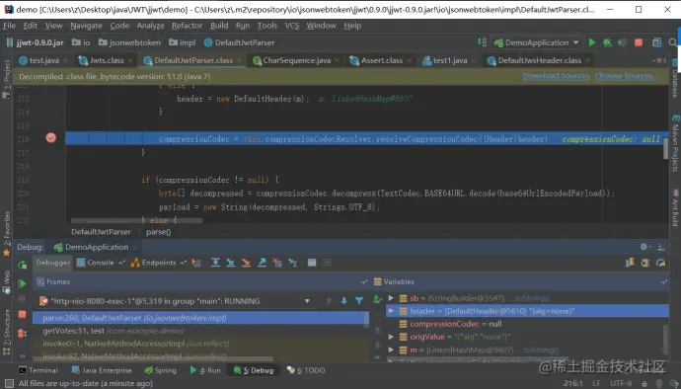This screenshot has width=681, height=389.
Task: Click the editor vertical scrollbar thumb
Action: tap(665, 148)
